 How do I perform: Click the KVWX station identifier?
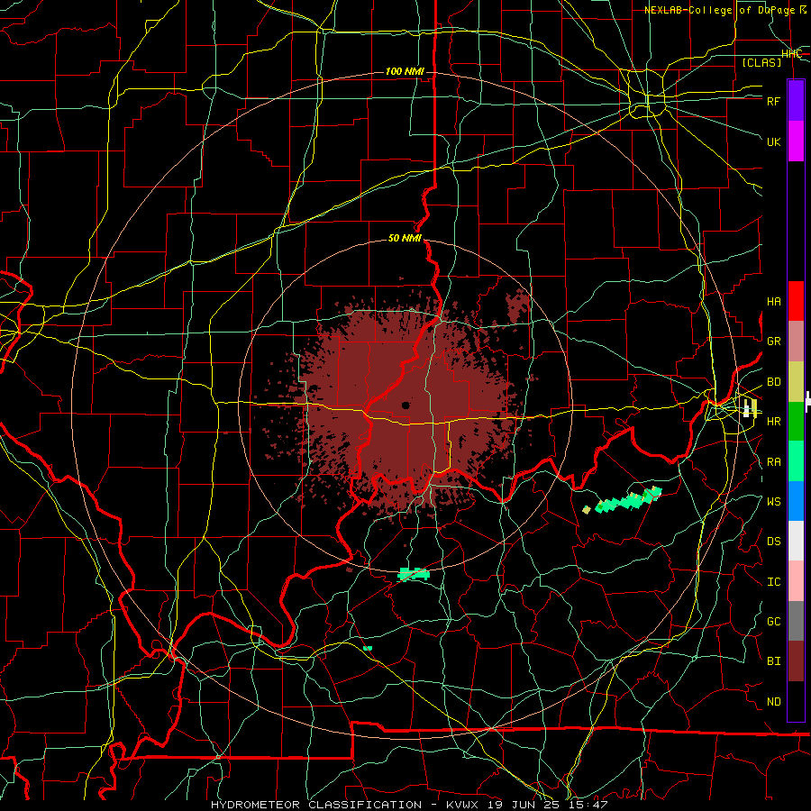tap(462, 805)
